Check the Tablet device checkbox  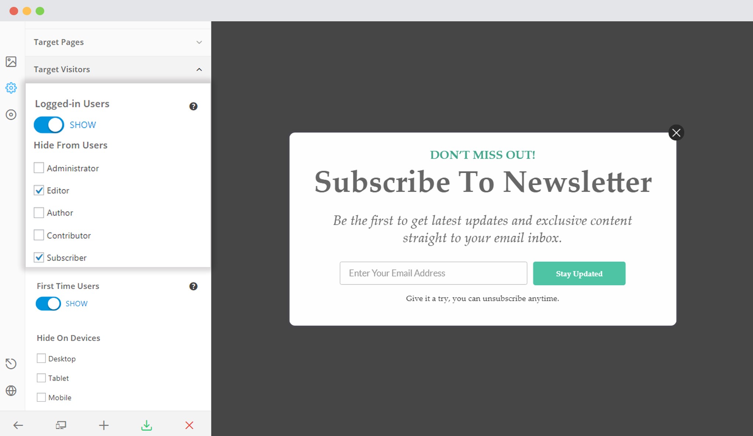pos(41,378)
